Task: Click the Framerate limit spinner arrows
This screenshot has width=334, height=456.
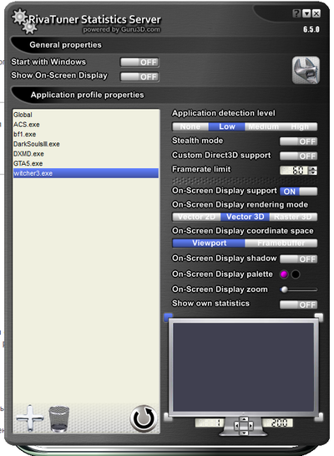Action: [x=313, y=170]
